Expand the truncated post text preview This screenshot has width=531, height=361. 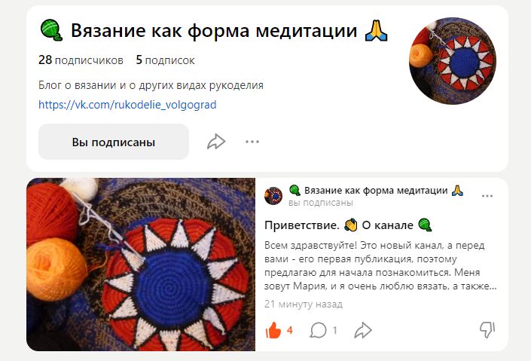click(380, 265)
